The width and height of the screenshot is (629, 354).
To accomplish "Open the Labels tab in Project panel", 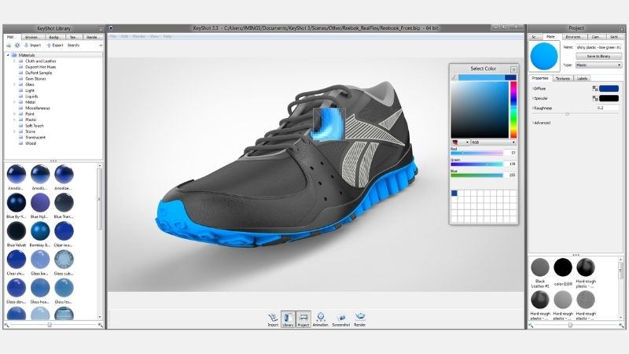I will coord(583,78).
